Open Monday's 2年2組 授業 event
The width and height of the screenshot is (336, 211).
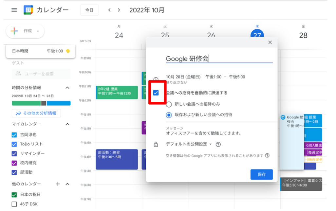click(x=117, y=93)
